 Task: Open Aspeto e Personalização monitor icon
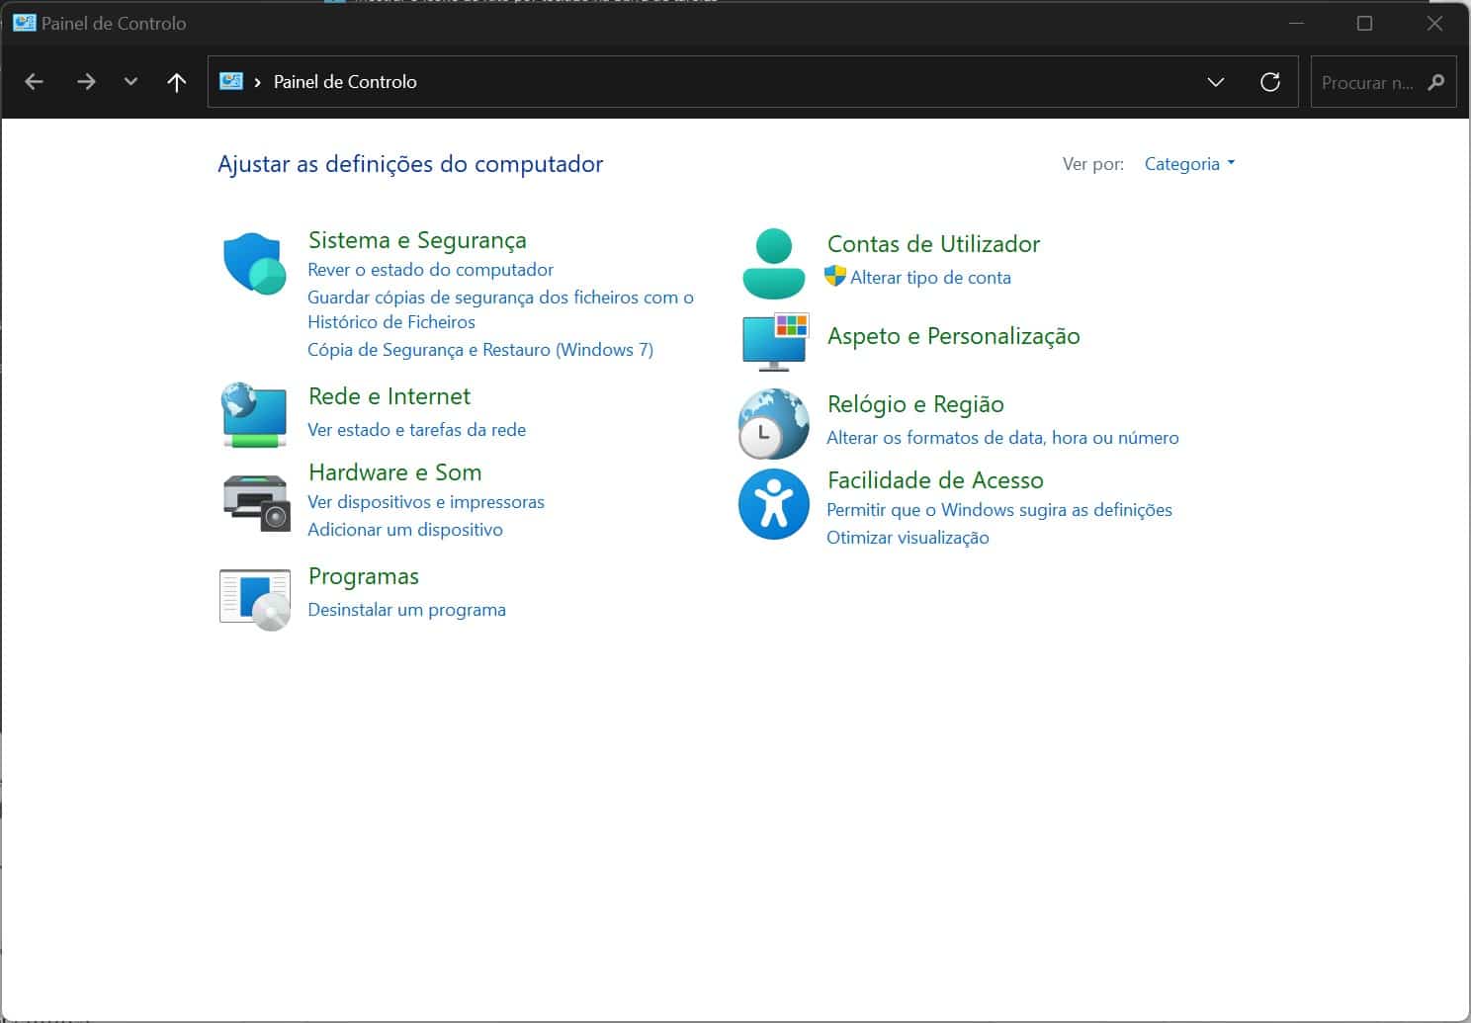(774, 341)
